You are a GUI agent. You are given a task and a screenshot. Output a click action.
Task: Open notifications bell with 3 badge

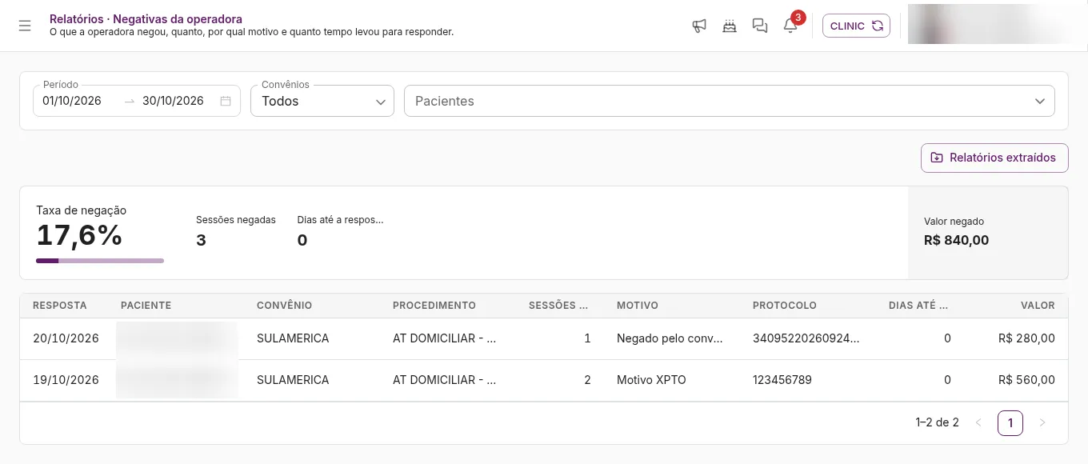click(790, 26)
